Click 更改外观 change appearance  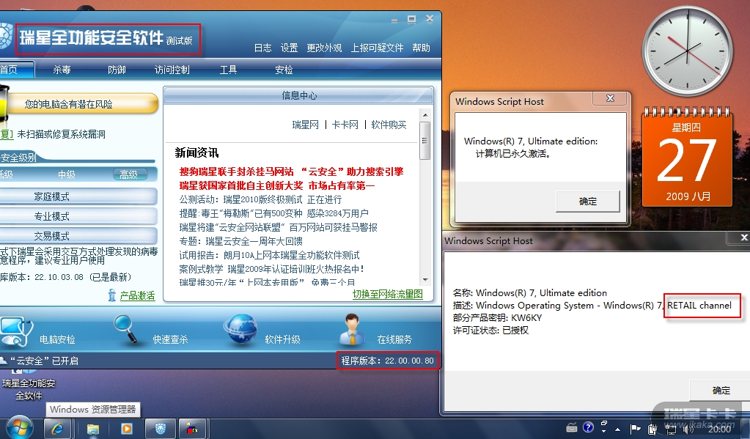coord(324,48)
